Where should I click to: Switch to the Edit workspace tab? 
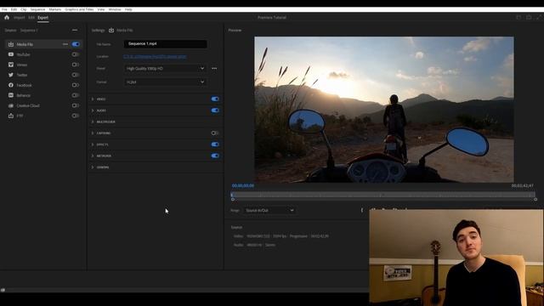[31, 18]
